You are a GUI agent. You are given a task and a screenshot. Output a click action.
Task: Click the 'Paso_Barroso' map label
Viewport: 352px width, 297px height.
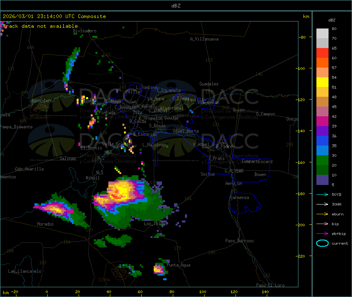[239, 241]
